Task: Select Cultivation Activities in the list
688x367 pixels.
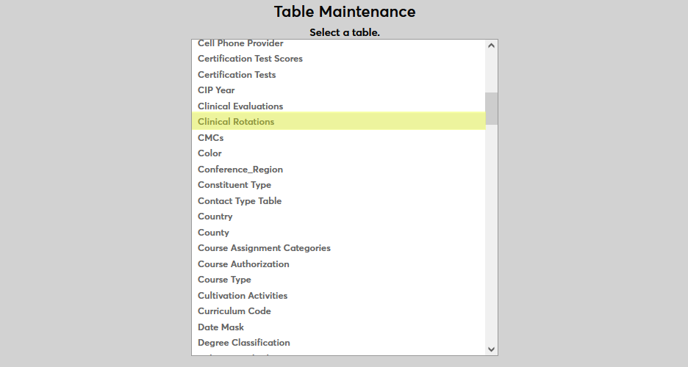Action: point(243,296)
